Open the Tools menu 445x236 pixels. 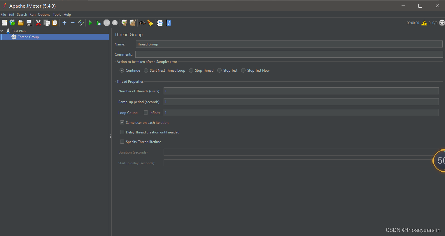[57, 15]
